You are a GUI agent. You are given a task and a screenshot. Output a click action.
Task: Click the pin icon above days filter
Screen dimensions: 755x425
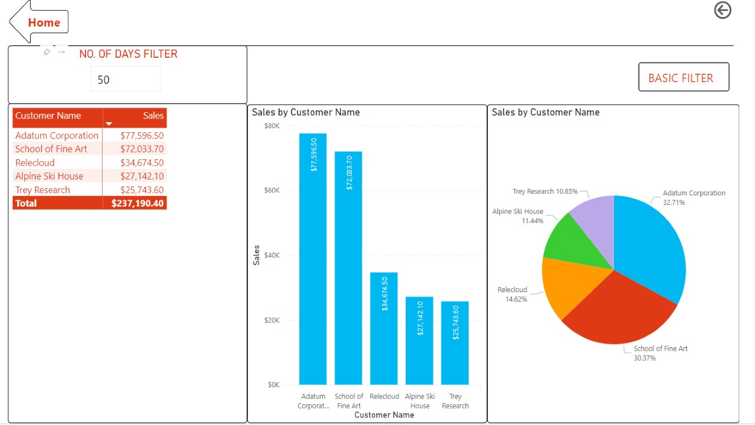[47, 53]
